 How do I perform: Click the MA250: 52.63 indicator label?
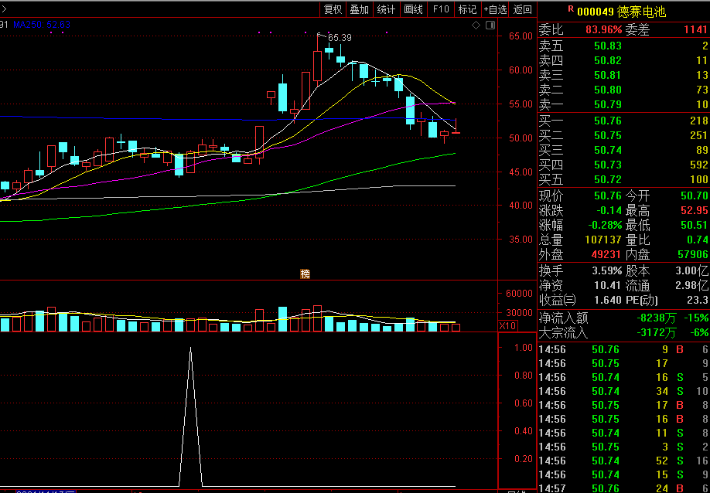(x=42, y=25)
